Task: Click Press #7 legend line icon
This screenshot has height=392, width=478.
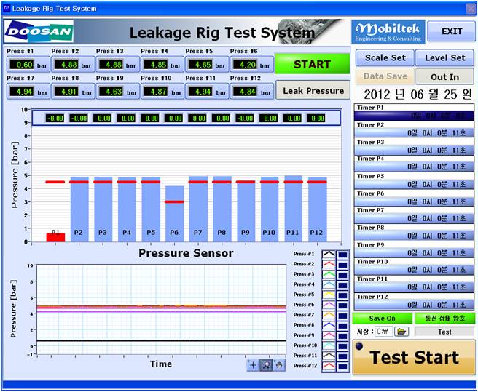Action: [x=329, y=315]
